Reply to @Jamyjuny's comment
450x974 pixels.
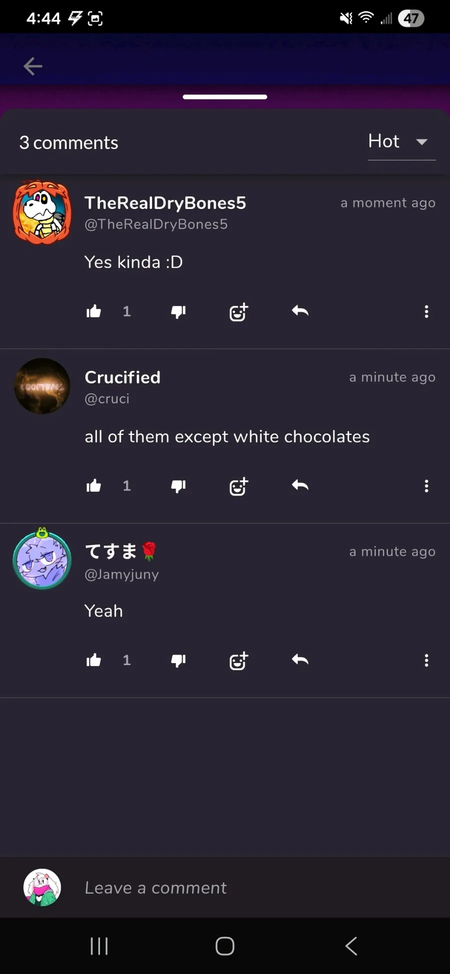[x=300, y=660]
